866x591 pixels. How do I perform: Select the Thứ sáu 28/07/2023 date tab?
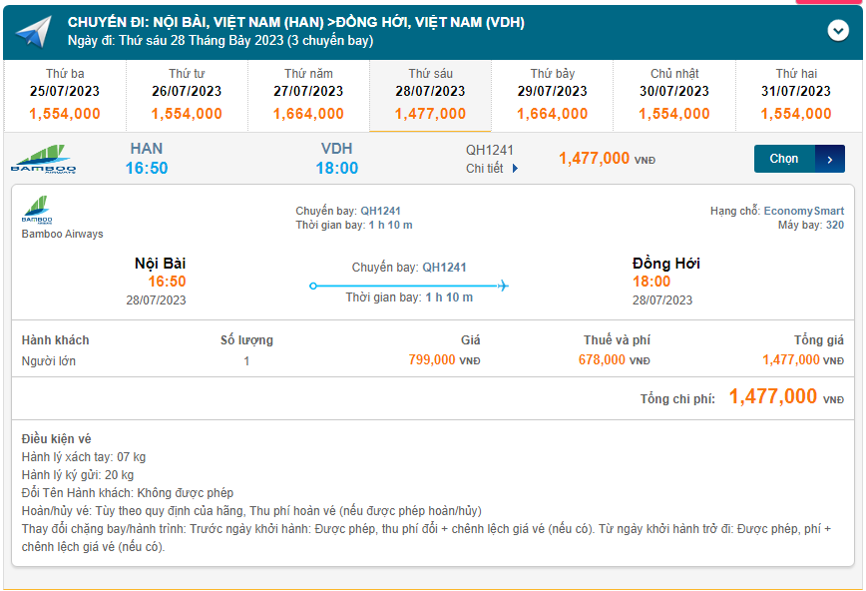tap(430, 95)
